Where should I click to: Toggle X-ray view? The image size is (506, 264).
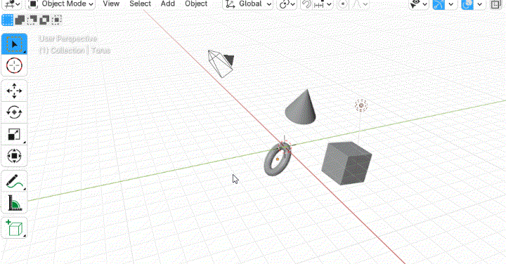coord(495,4)
